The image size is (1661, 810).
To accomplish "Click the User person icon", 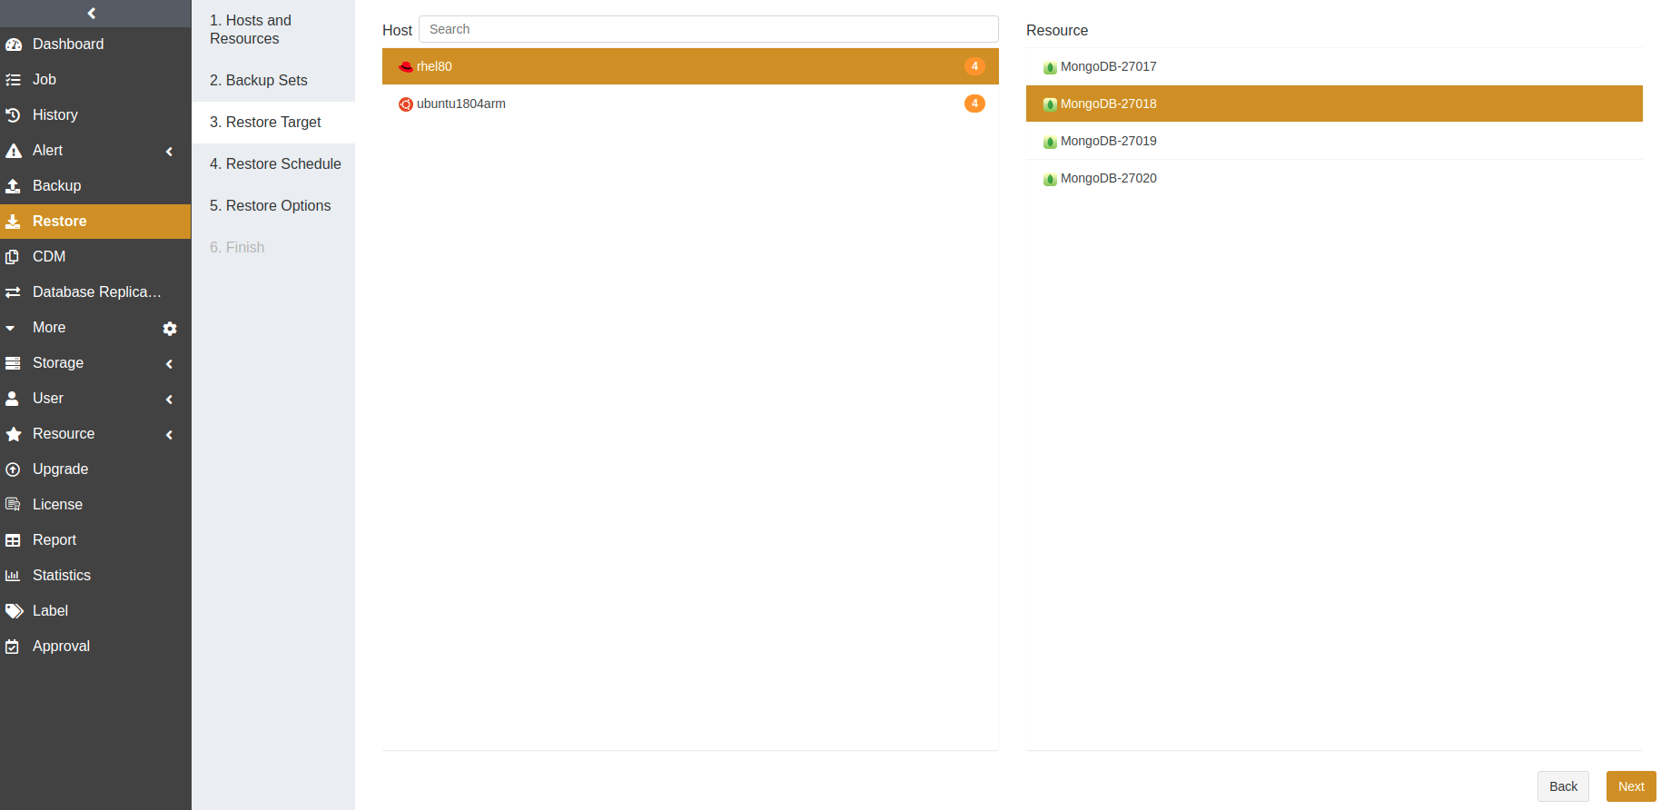I will click(x=14, y=399).
